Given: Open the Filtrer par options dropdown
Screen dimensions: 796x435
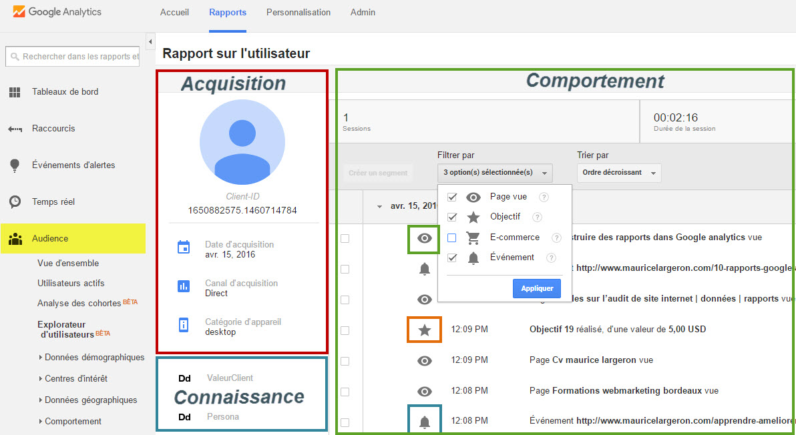Looking at the screenshot, I should click(495, 173).
